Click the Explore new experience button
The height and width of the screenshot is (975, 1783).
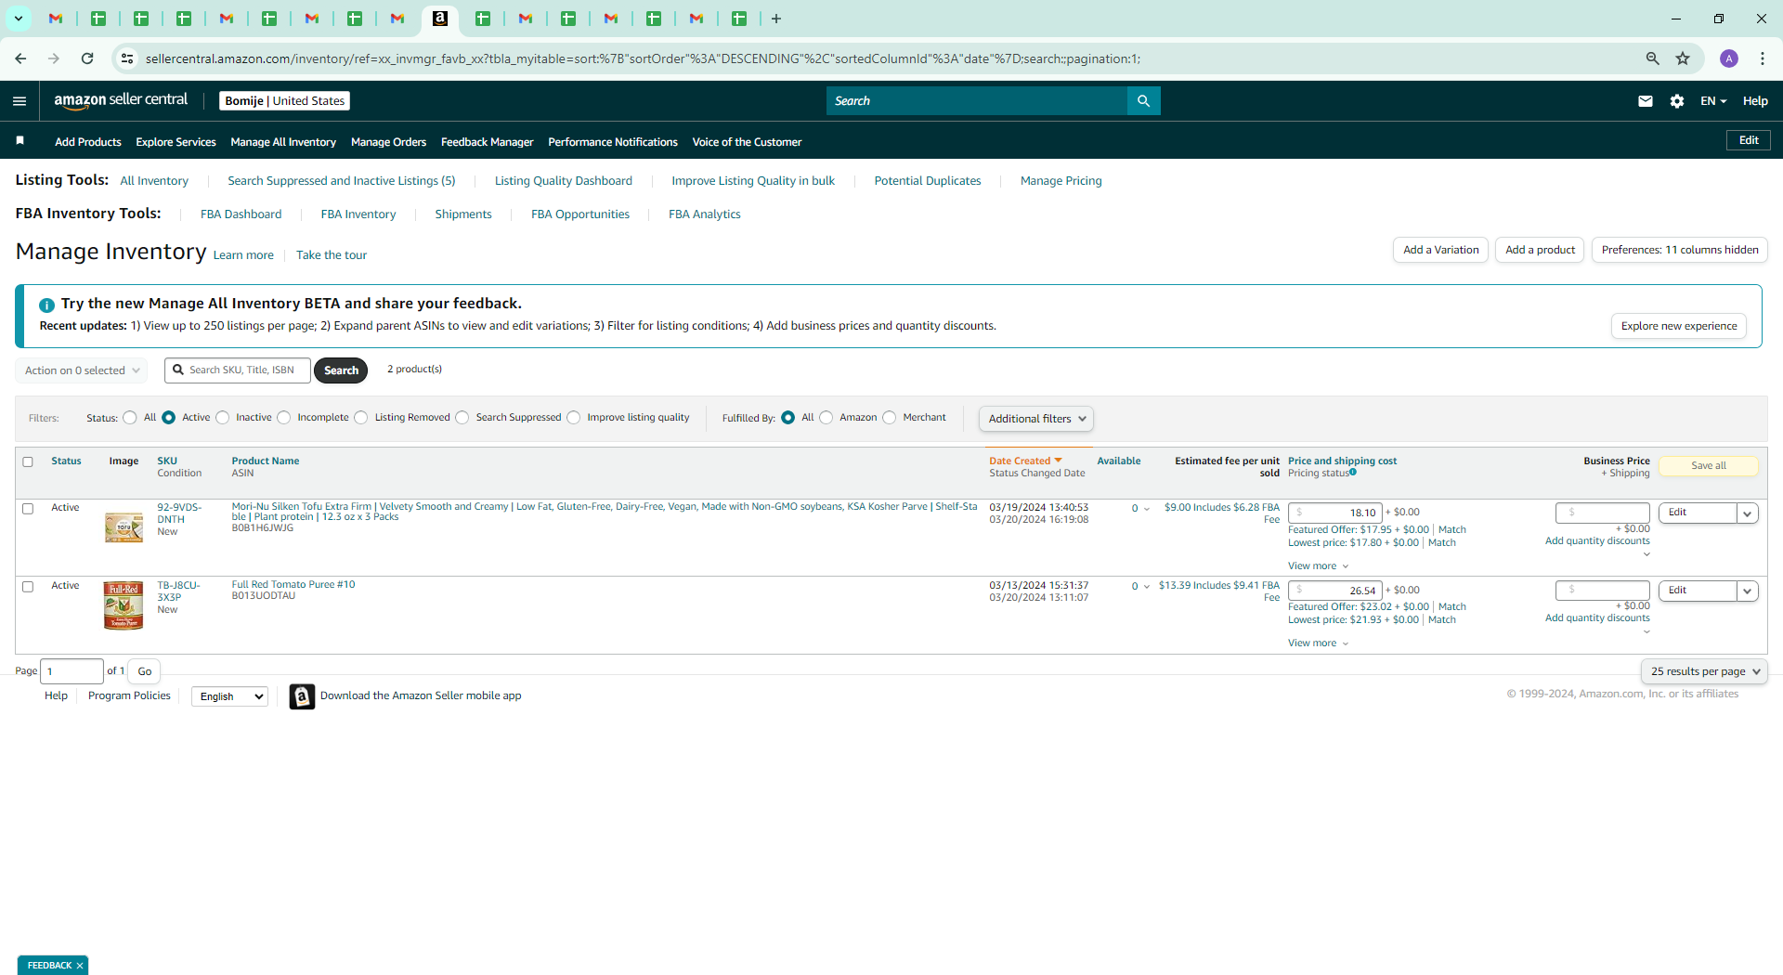tap(1679, 326)
